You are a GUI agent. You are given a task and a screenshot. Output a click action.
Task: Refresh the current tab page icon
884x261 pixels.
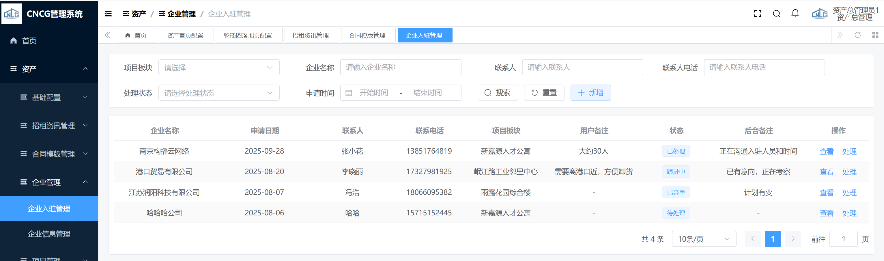tap(857, 35)
